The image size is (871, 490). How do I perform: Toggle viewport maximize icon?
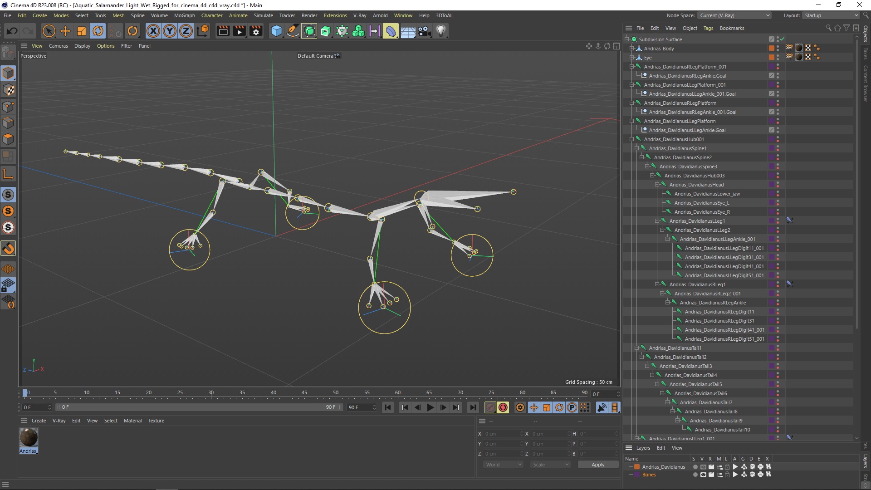click(616, 46)
